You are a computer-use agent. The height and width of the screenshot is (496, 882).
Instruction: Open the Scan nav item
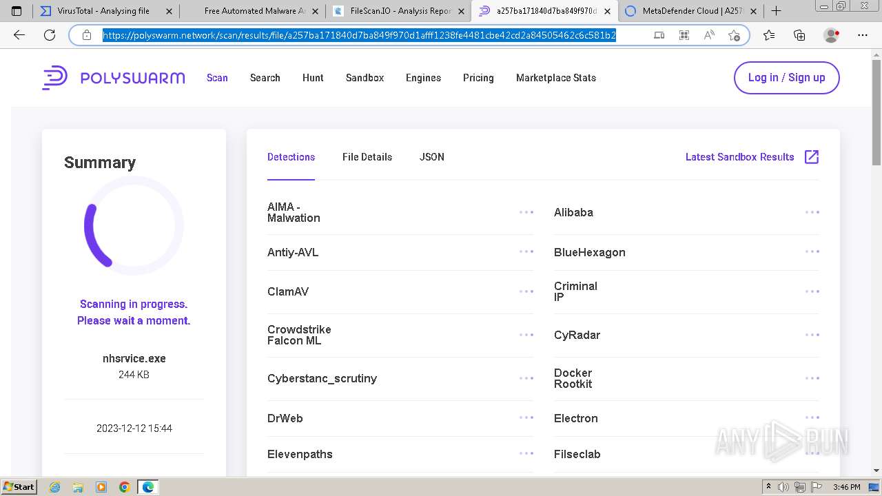point(217,78)
